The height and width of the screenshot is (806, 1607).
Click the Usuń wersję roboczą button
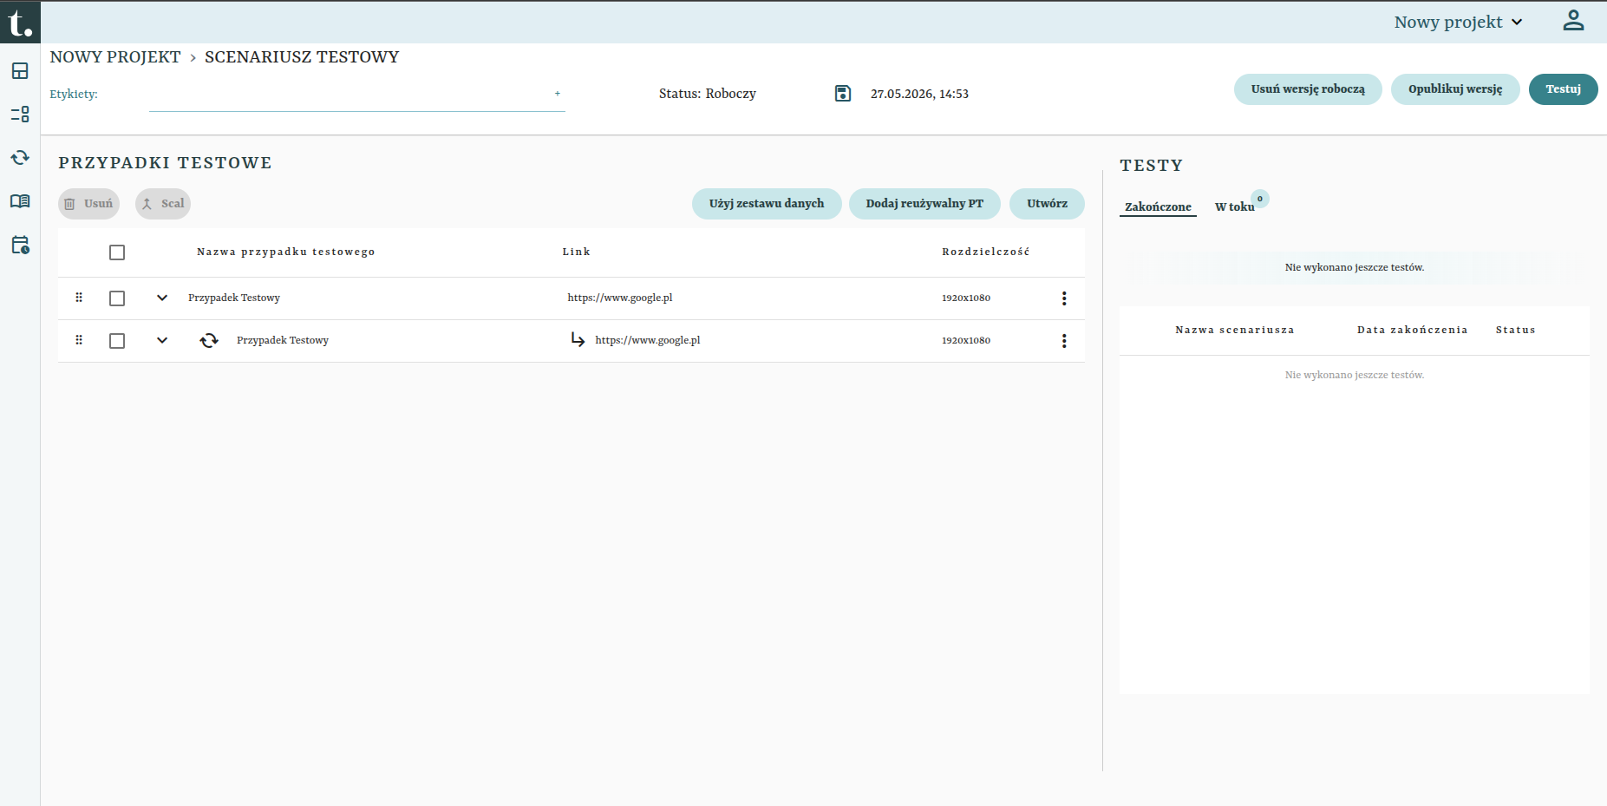click(x=1308, y=89)
